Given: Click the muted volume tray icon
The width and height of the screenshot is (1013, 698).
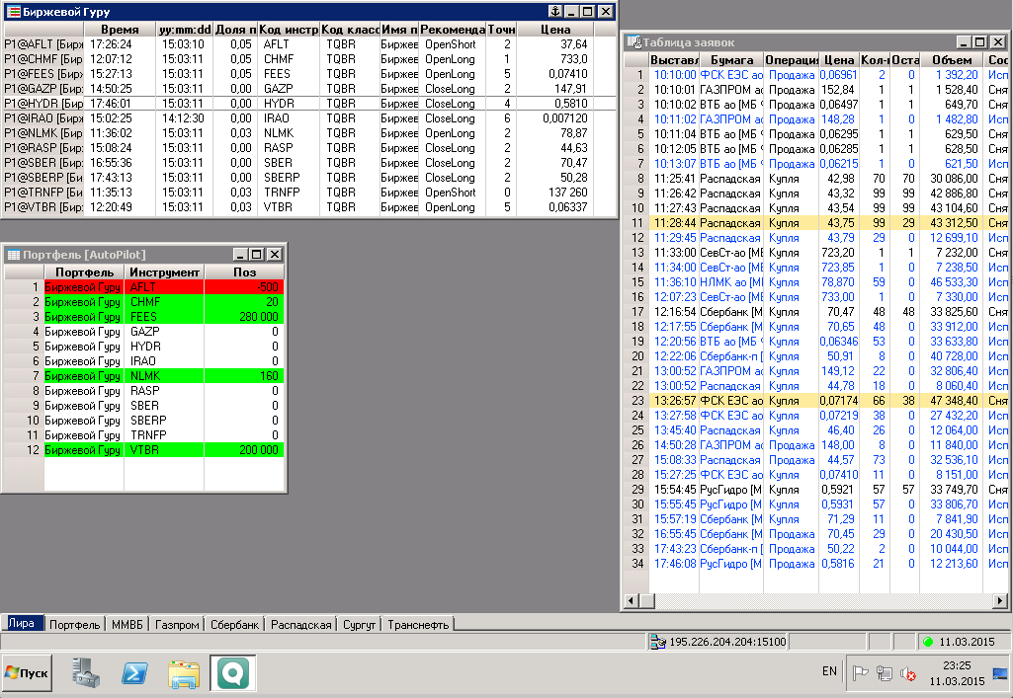Looking at the screenshot, I should pyautogui.click(x=908, y=673).
